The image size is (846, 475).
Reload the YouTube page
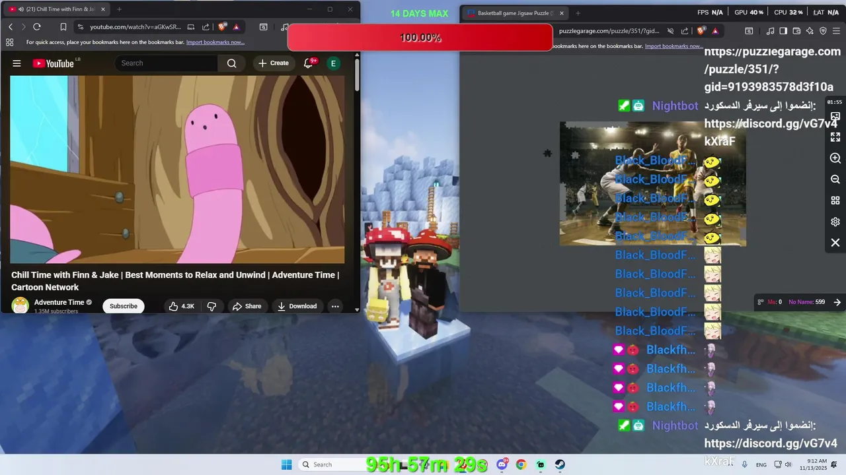coord(37,27)
